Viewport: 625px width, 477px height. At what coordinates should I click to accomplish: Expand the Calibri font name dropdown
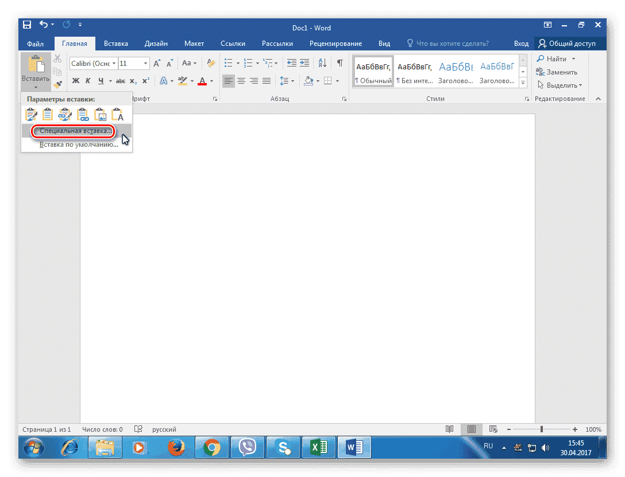[114, 63]
